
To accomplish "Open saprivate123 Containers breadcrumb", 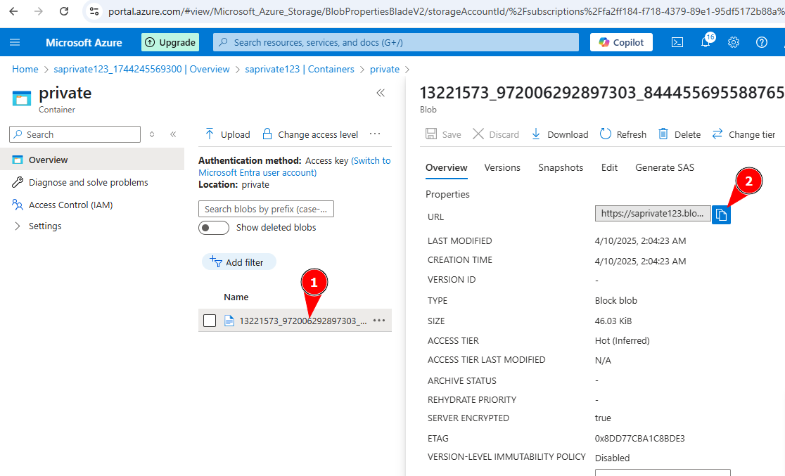I will click(x=300, y=69).
